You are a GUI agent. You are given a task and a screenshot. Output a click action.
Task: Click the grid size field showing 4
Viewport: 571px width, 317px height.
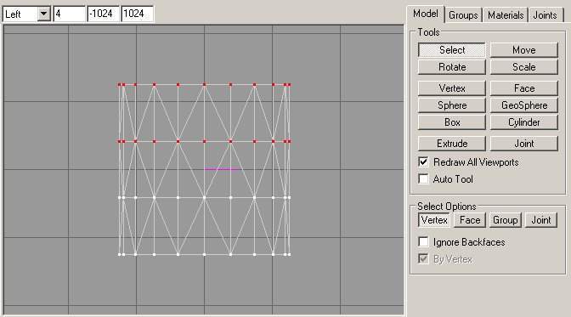[x=69, y=14]
